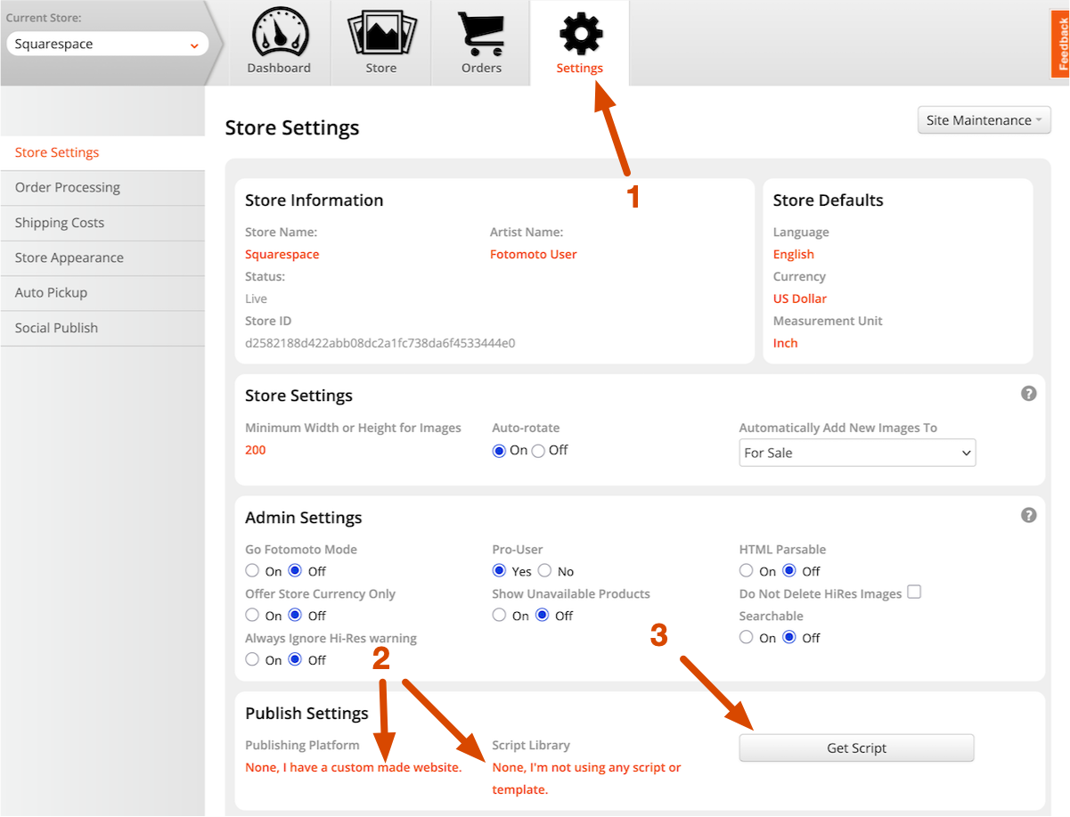
Task: Edit the Measurement Unit value Inch
Action: tap(785, 343)
